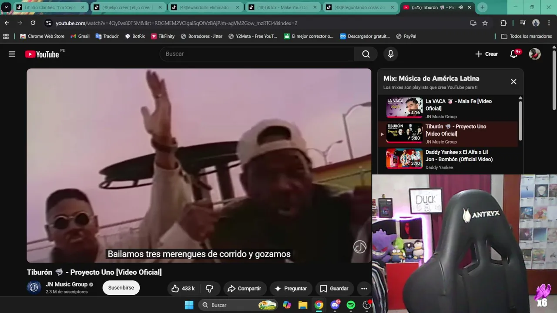Open the Chrome profile avatar
Image resolution: width=557 pixels, height=313 pixels.
click(536, 23)
